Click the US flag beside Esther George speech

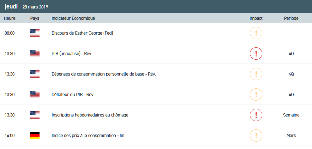[x=35, y=33]
